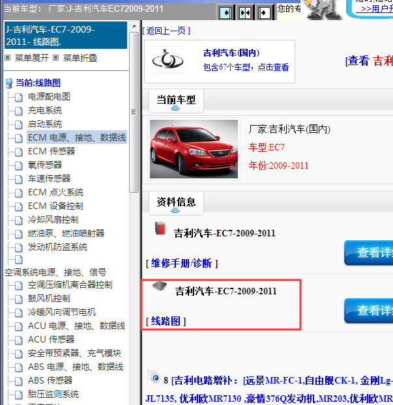Open 维修手册/诊断 link
Image resolution: width=393 pixels, height=405 pixels.
tap(181, 263)
